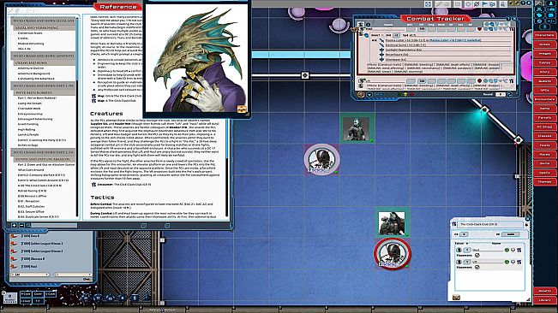Toggle global effects in Combat Tracker header

point(506,24)
